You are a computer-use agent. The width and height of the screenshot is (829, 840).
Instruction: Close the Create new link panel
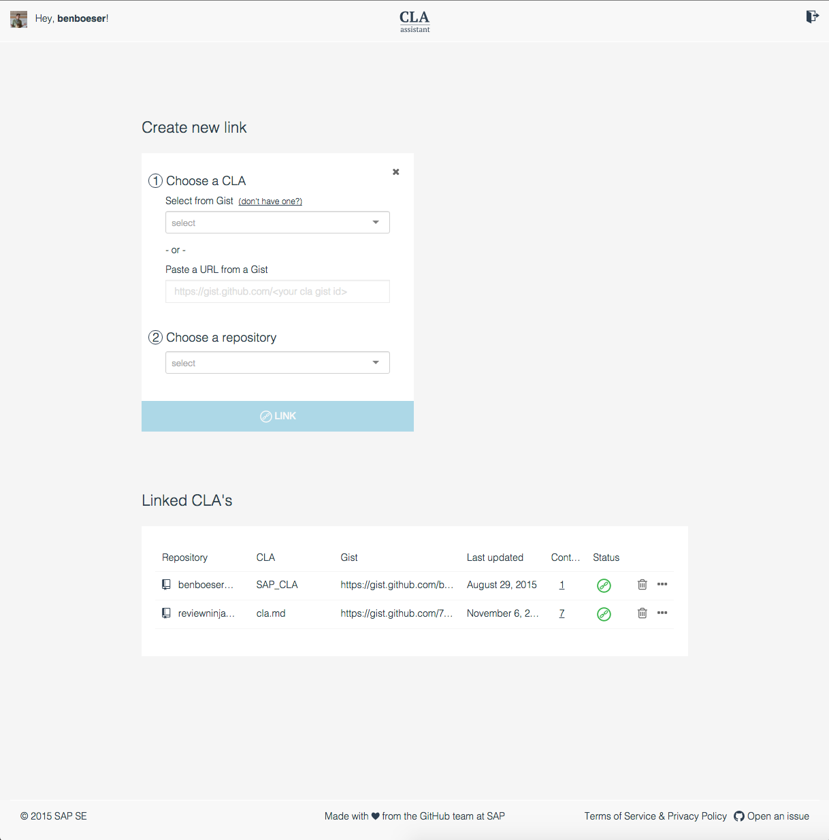click(x=396, y=172)
